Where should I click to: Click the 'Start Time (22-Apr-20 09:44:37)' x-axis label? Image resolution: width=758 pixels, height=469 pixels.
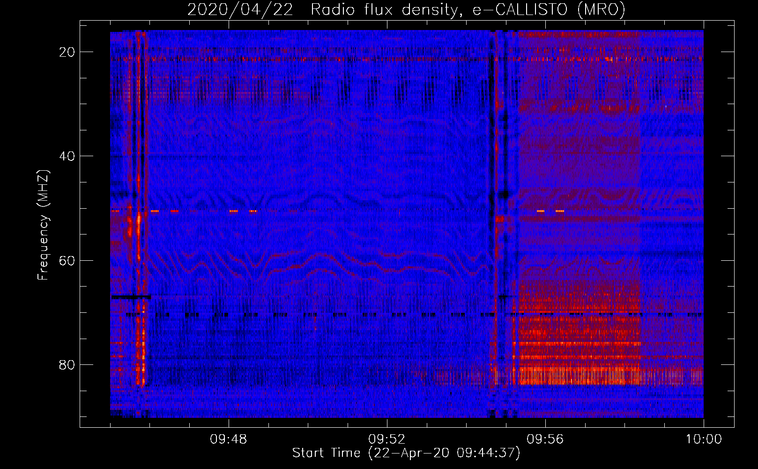pyautogui.click(x=406, y=453)
